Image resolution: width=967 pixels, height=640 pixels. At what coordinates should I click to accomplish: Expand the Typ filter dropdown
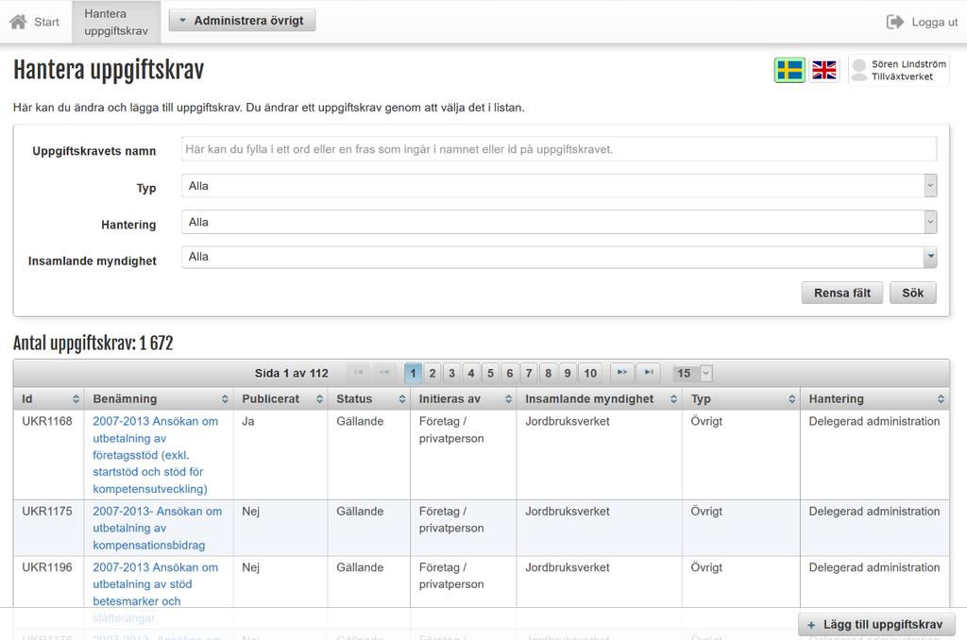tap(559, 186)
